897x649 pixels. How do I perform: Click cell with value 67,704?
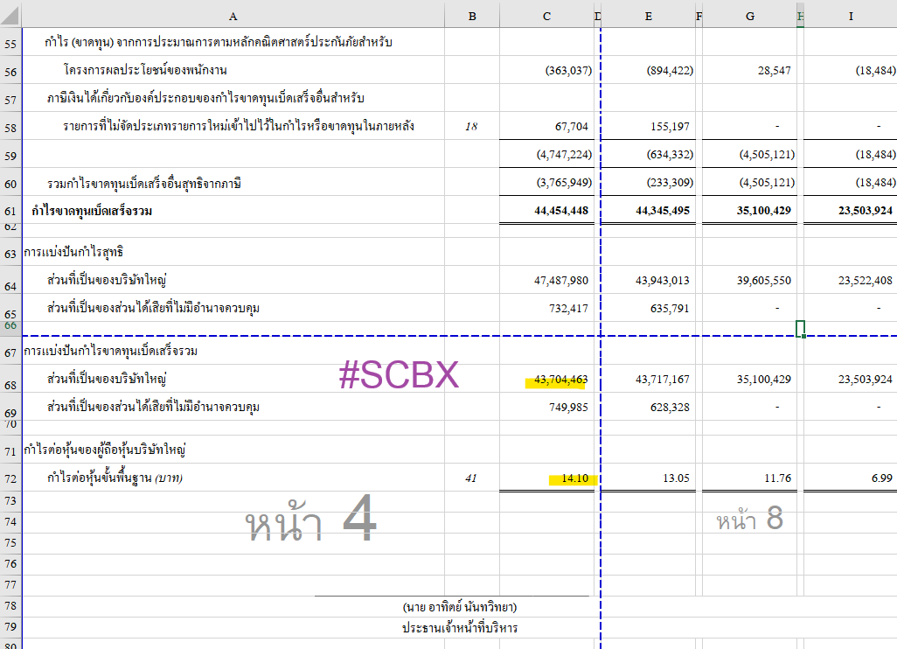tap(571, 127)
